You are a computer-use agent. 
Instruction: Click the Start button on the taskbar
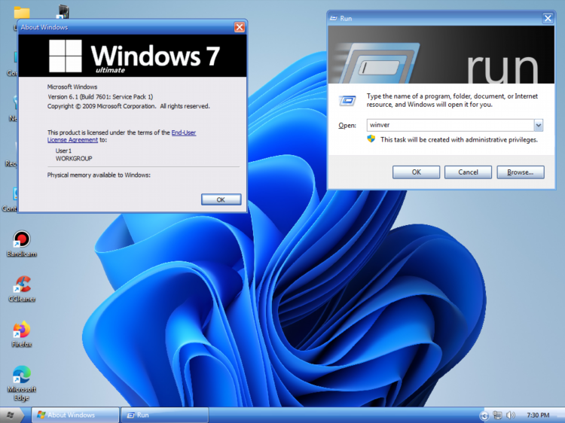[x=11, y=415]
